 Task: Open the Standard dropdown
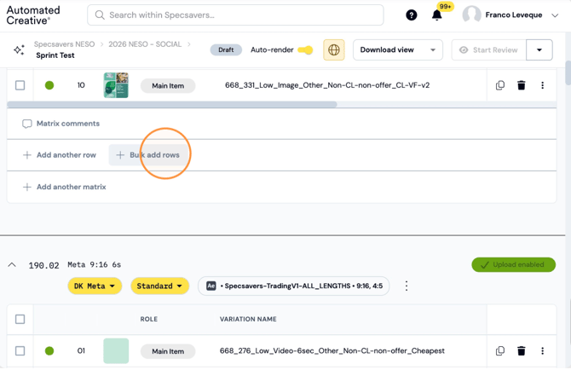(x=160, y=286)
